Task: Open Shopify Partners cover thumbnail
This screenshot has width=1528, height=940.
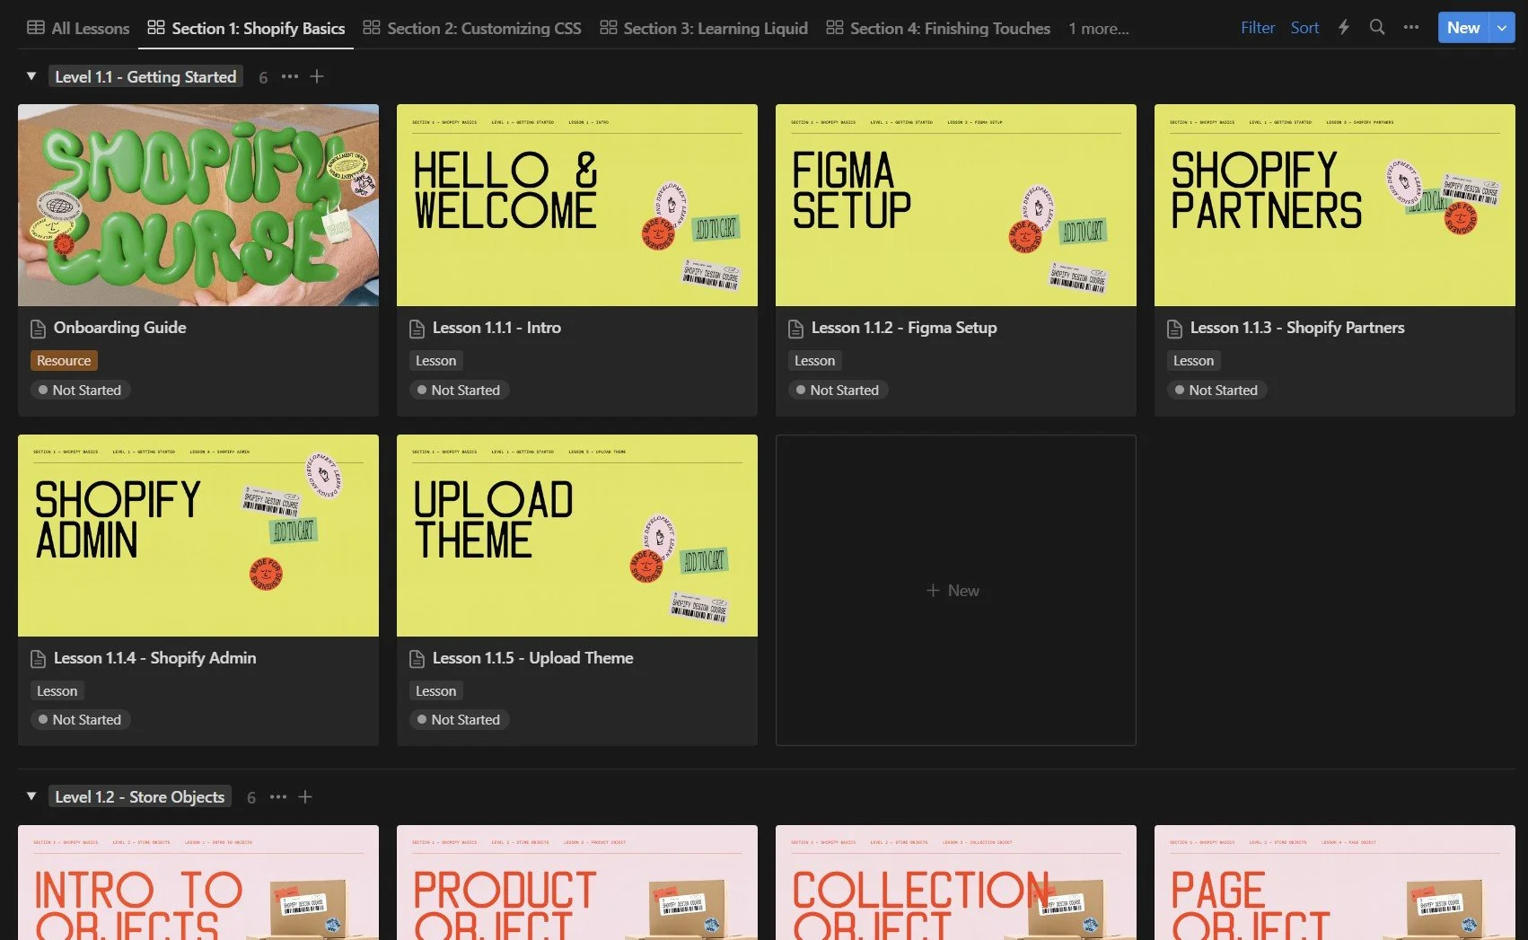Action: point(1335,205)
